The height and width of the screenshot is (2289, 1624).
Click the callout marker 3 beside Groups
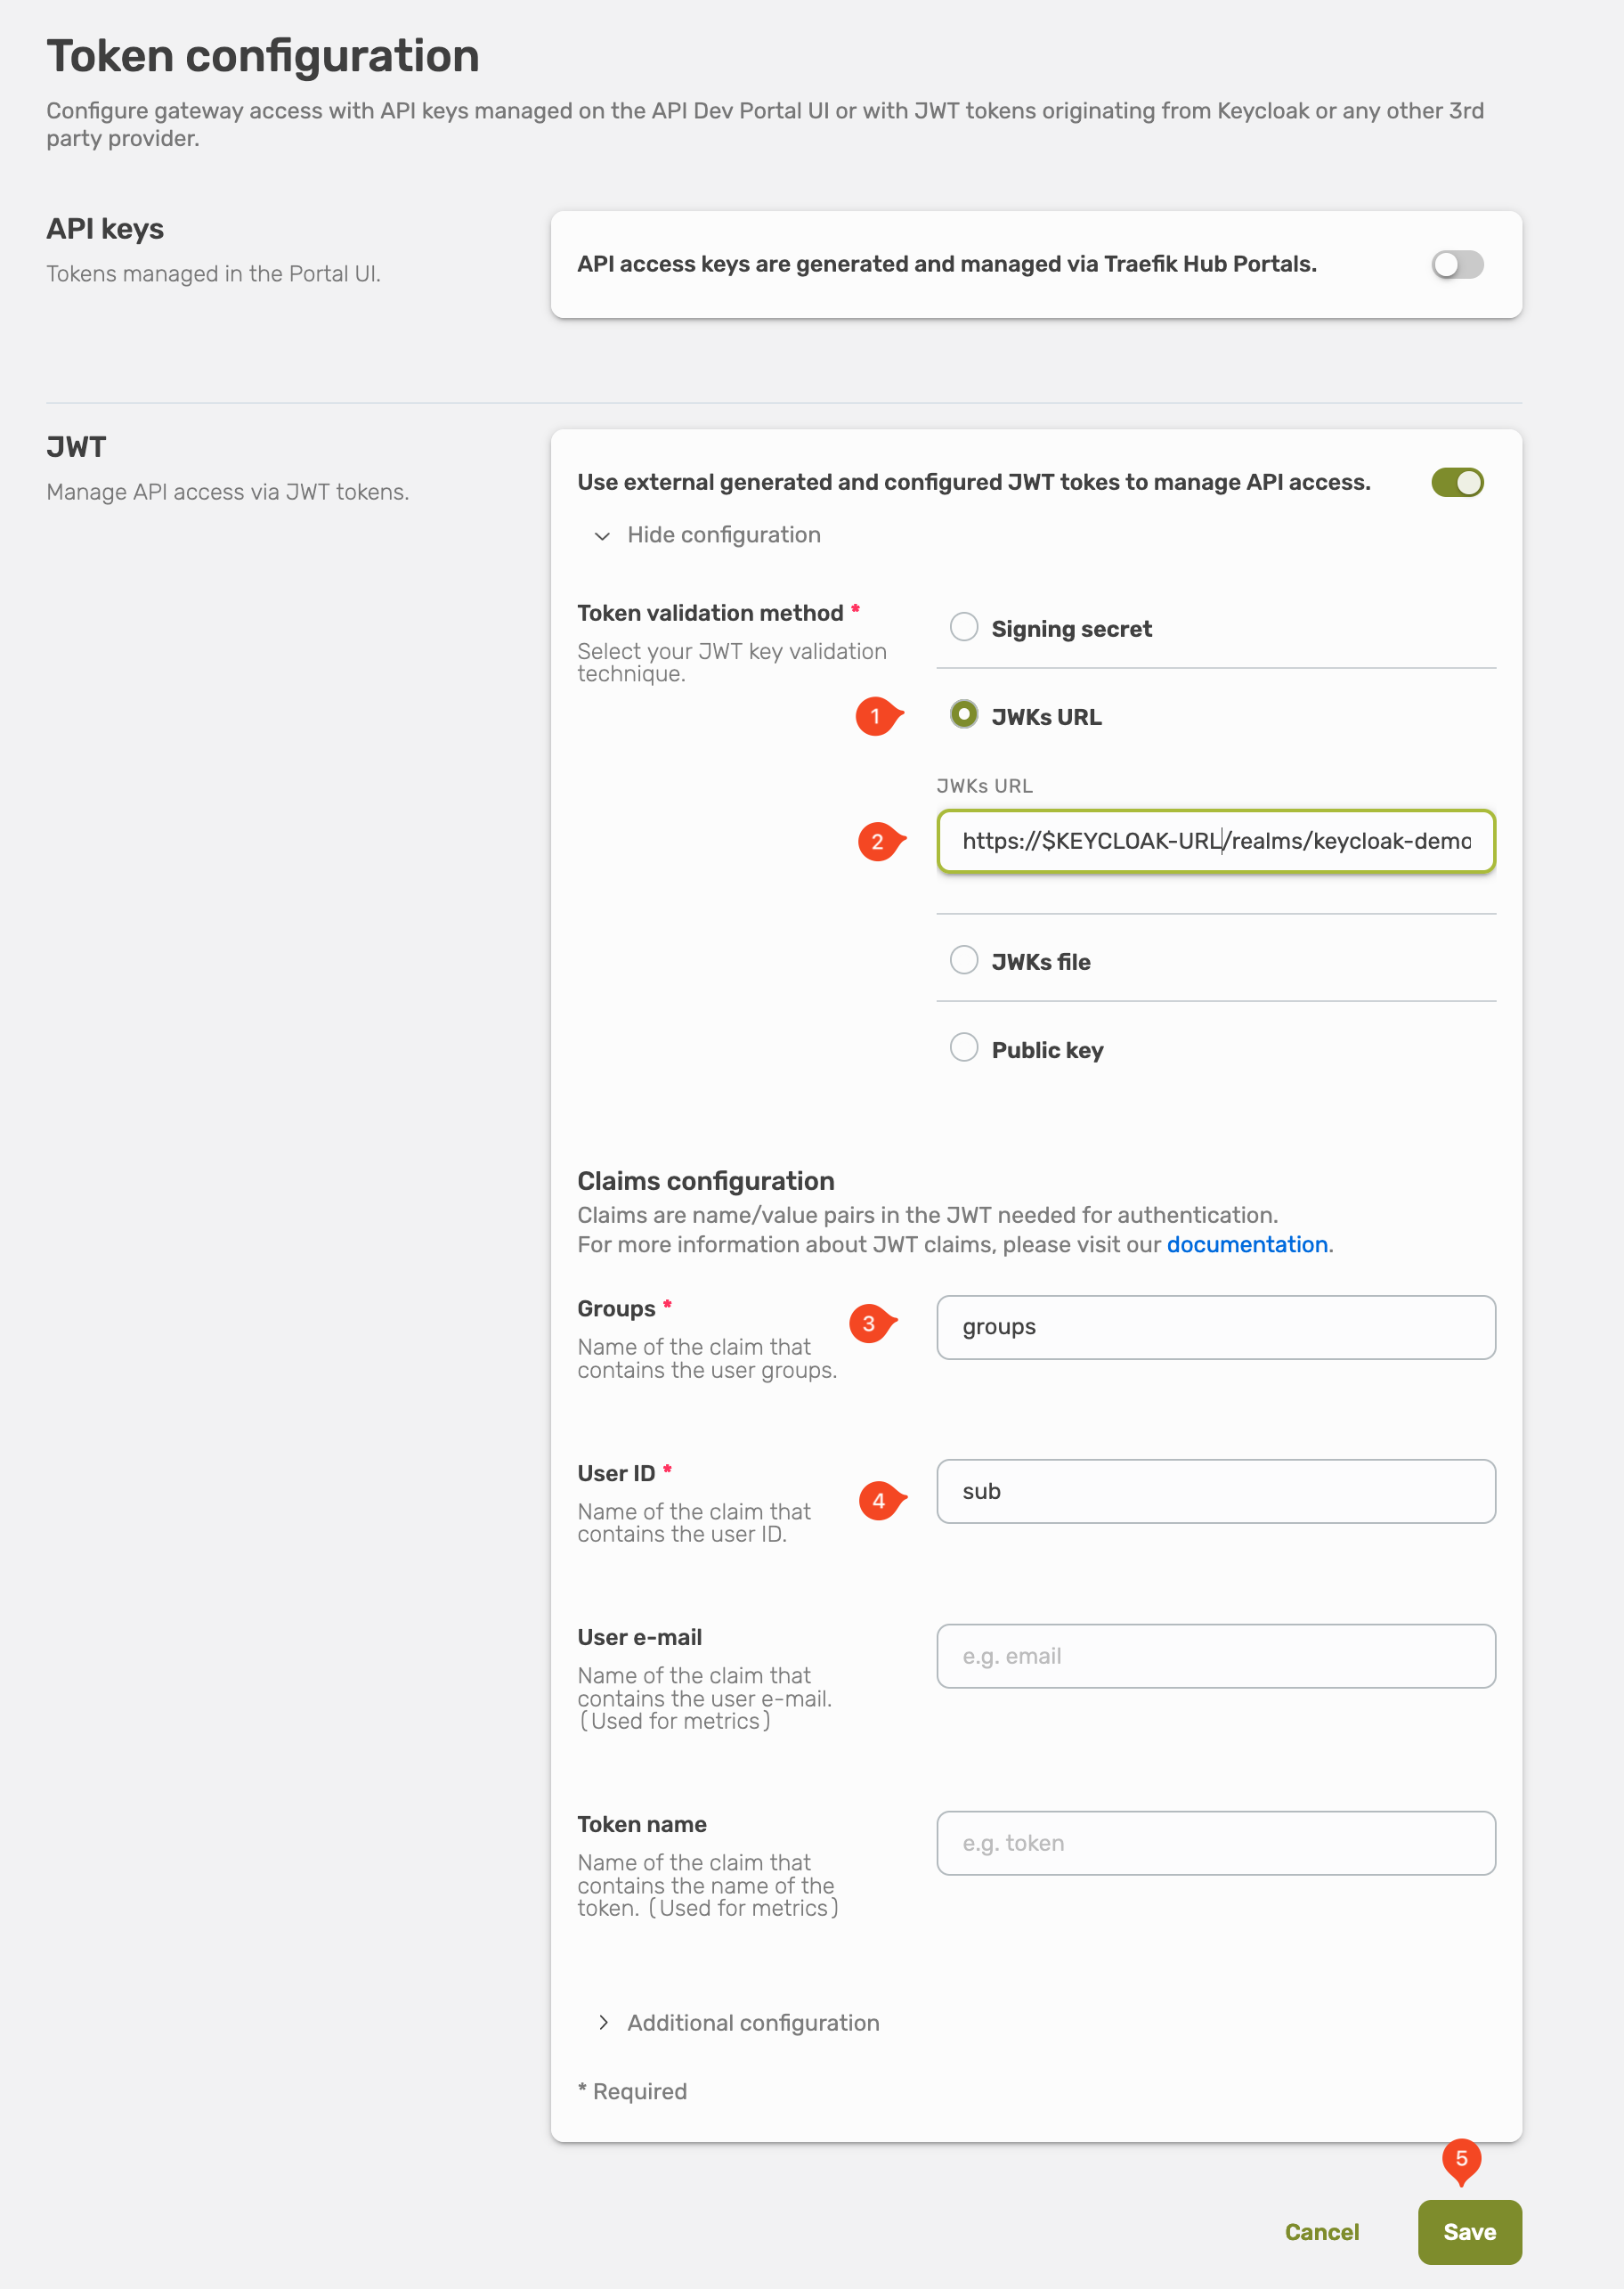coord(869,1323)
